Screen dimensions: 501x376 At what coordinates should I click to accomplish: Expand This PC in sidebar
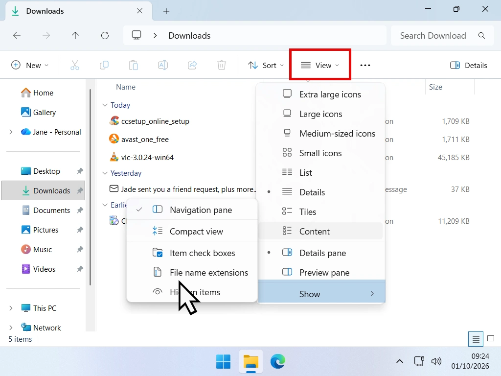(x=11, y=308)
